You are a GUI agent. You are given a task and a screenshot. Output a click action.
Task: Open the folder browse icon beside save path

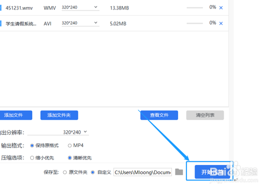pyautogui.click(x=179, y=172)
